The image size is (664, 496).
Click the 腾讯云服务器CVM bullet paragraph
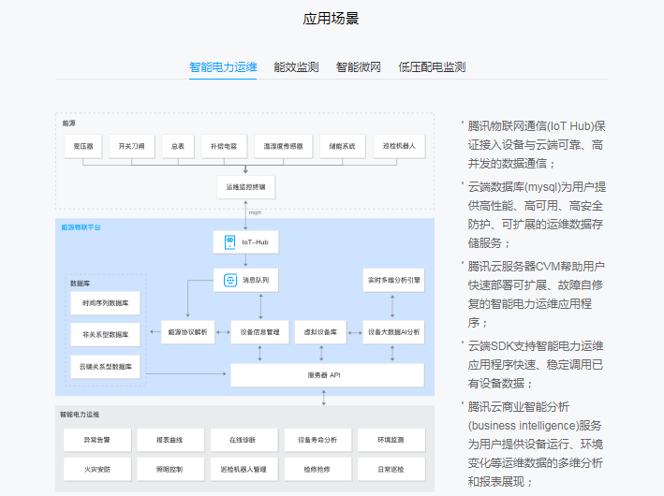537,295
